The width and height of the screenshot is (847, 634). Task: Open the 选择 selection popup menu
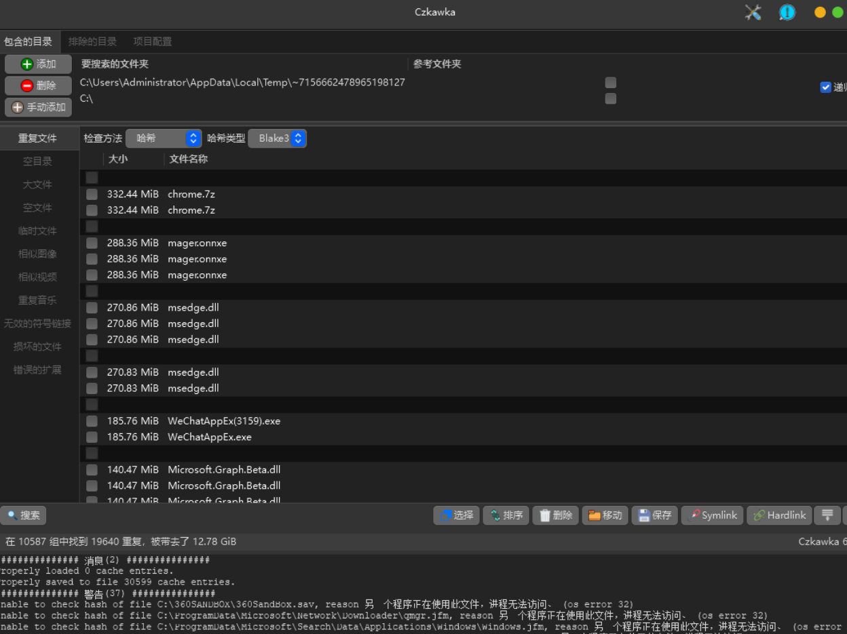pyautogui.click(x=457, y=515)
